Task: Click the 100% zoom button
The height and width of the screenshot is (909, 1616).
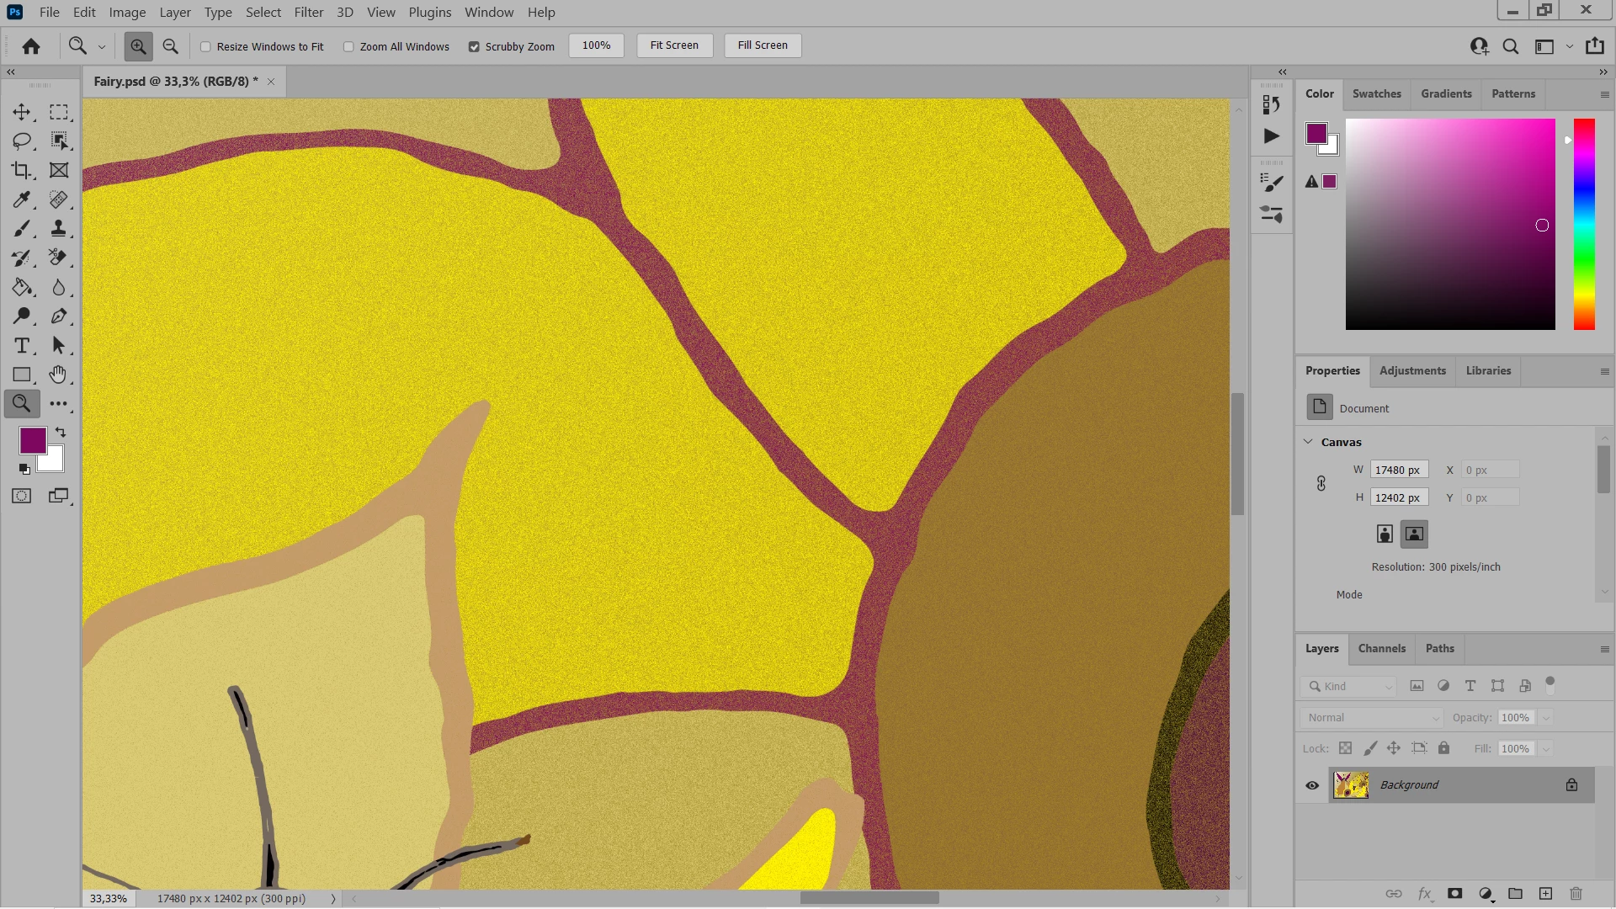Action: pos(596,45)
